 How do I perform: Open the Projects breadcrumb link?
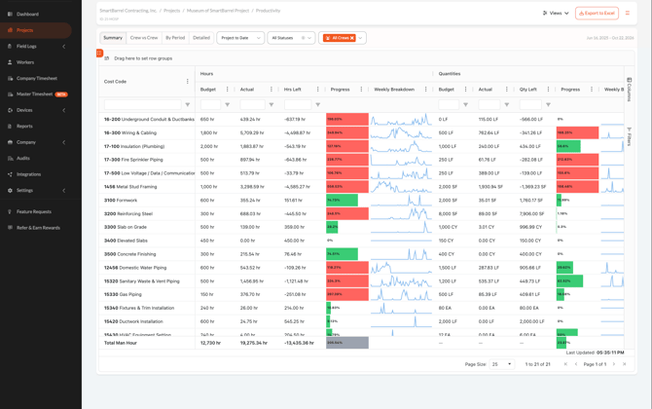[x=171, y=11]
